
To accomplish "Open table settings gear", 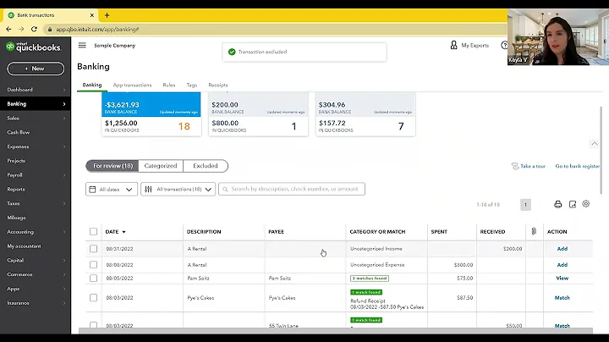I will point(585,204).
